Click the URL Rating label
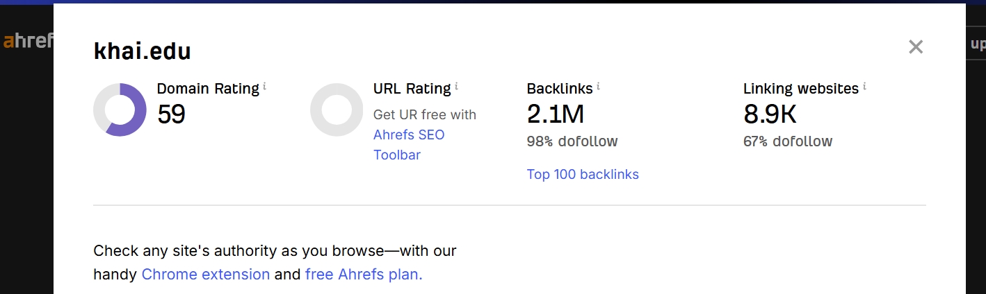Screen dimensions: 986x294 tap(412, 89)
